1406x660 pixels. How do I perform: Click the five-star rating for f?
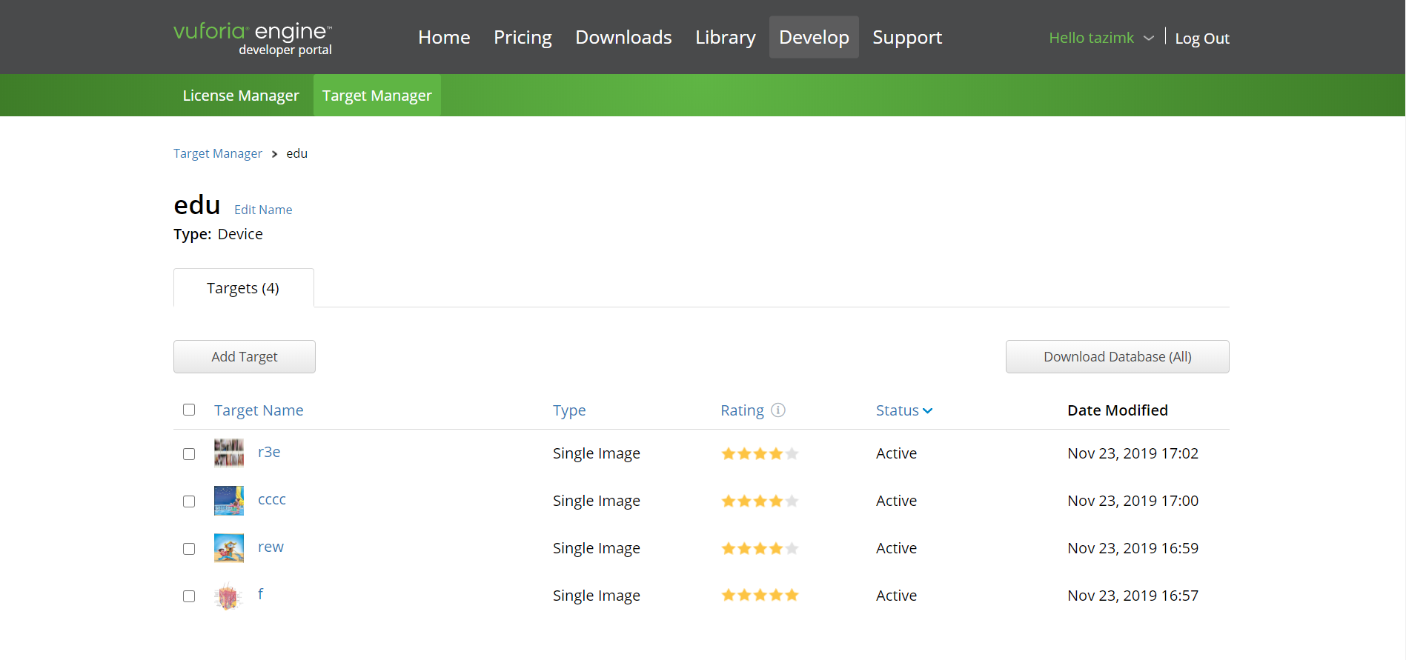click(760, 595)
